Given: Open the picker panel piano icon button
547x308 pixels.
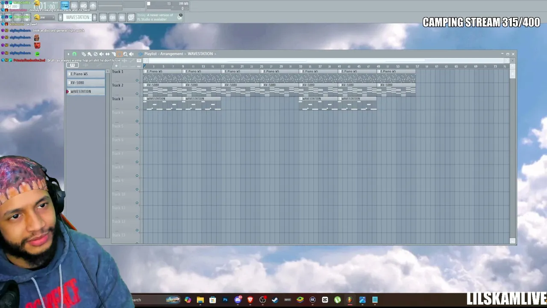Looking at the screenshot, I should 72,65.
